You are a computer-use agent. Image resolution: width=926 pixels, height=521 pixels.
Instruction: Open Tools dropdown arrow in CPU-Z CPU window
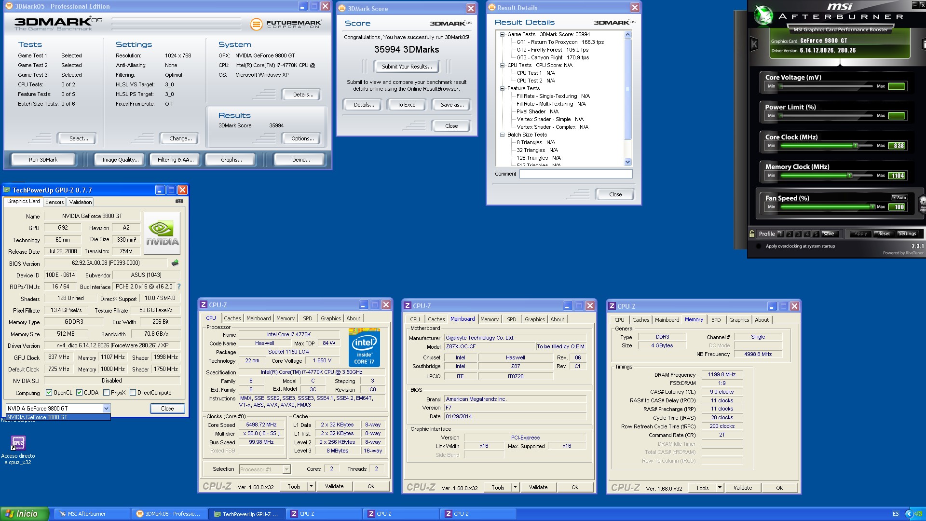(311, 486)
